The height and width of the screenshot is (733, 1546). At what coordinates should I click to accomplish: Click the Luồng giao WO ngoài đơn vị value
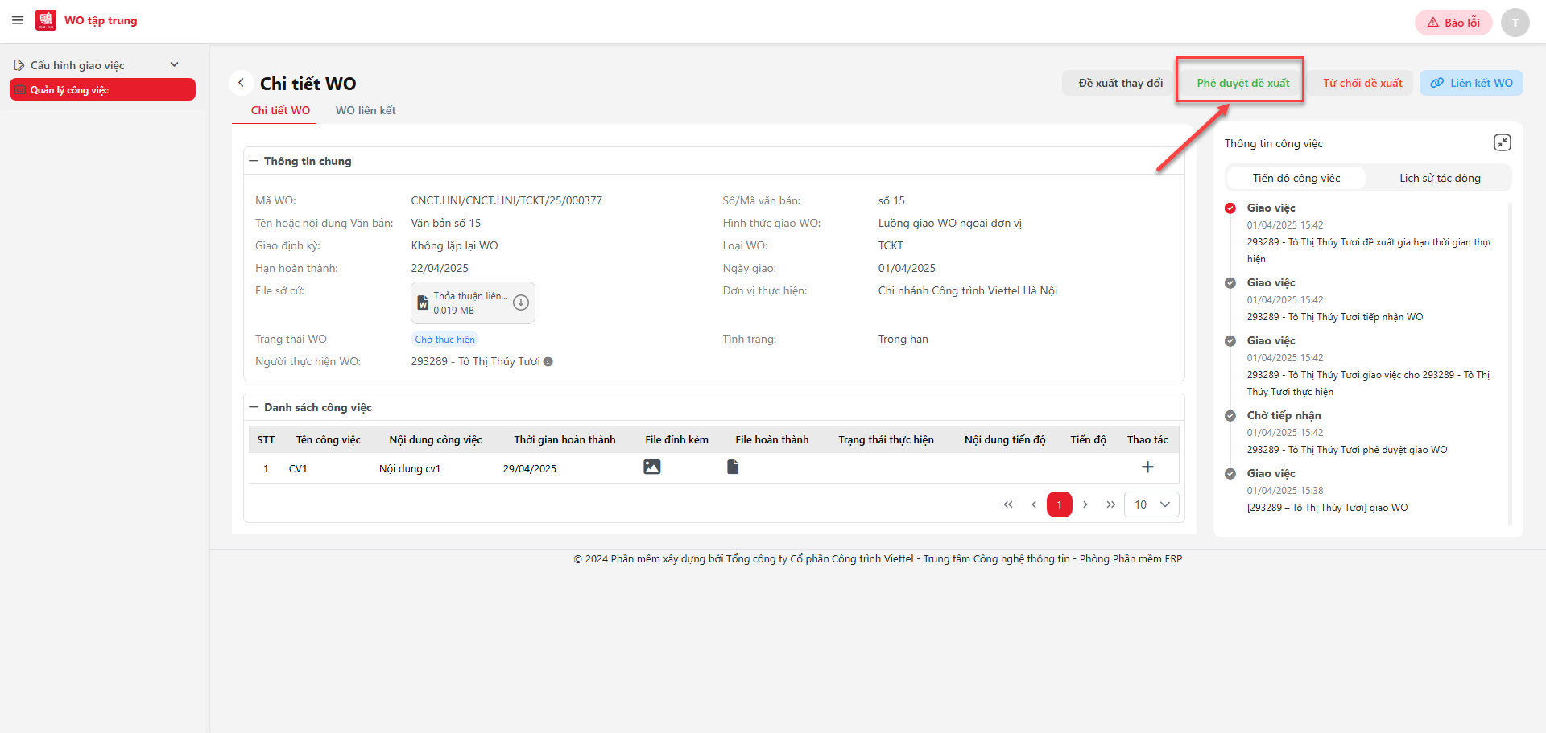click(950, 223)
